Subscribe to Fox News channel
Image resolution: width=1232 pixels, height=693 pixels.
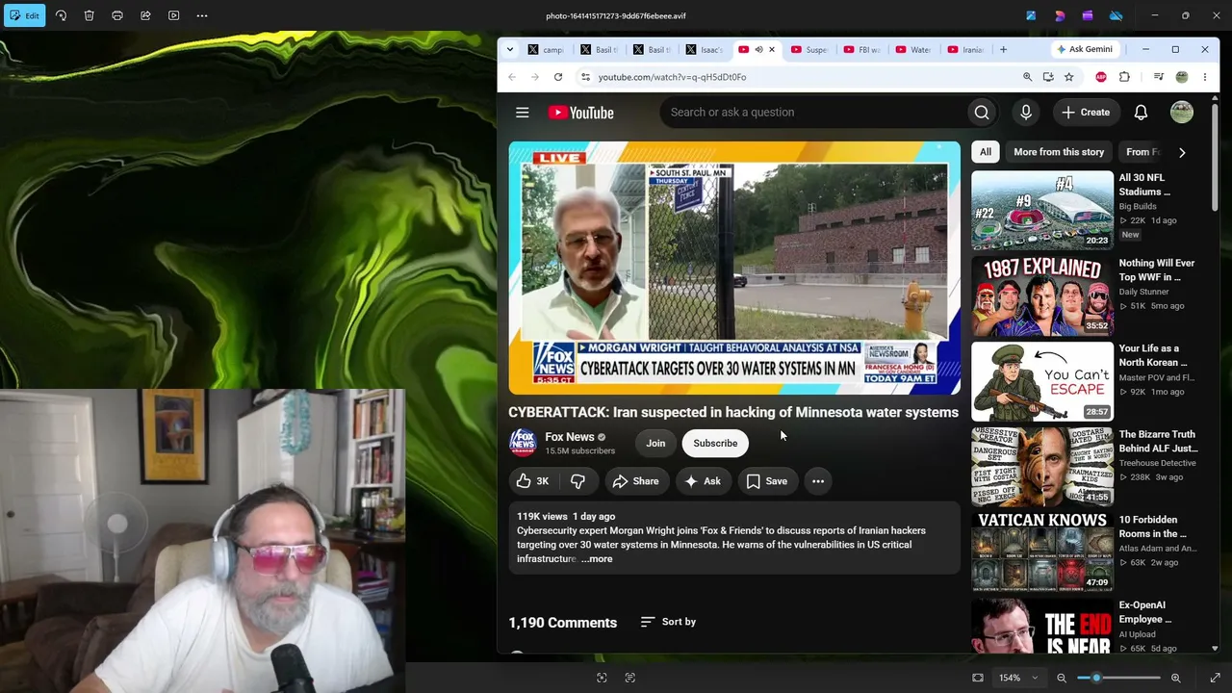tap(715, 443)
